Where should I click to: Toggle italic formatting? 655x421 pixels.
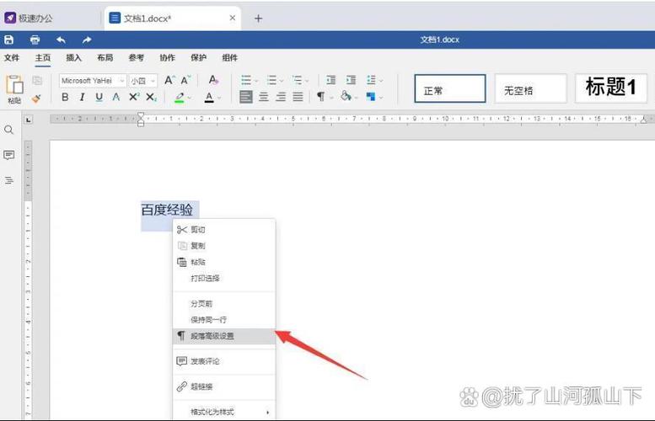tap(82, 97)
